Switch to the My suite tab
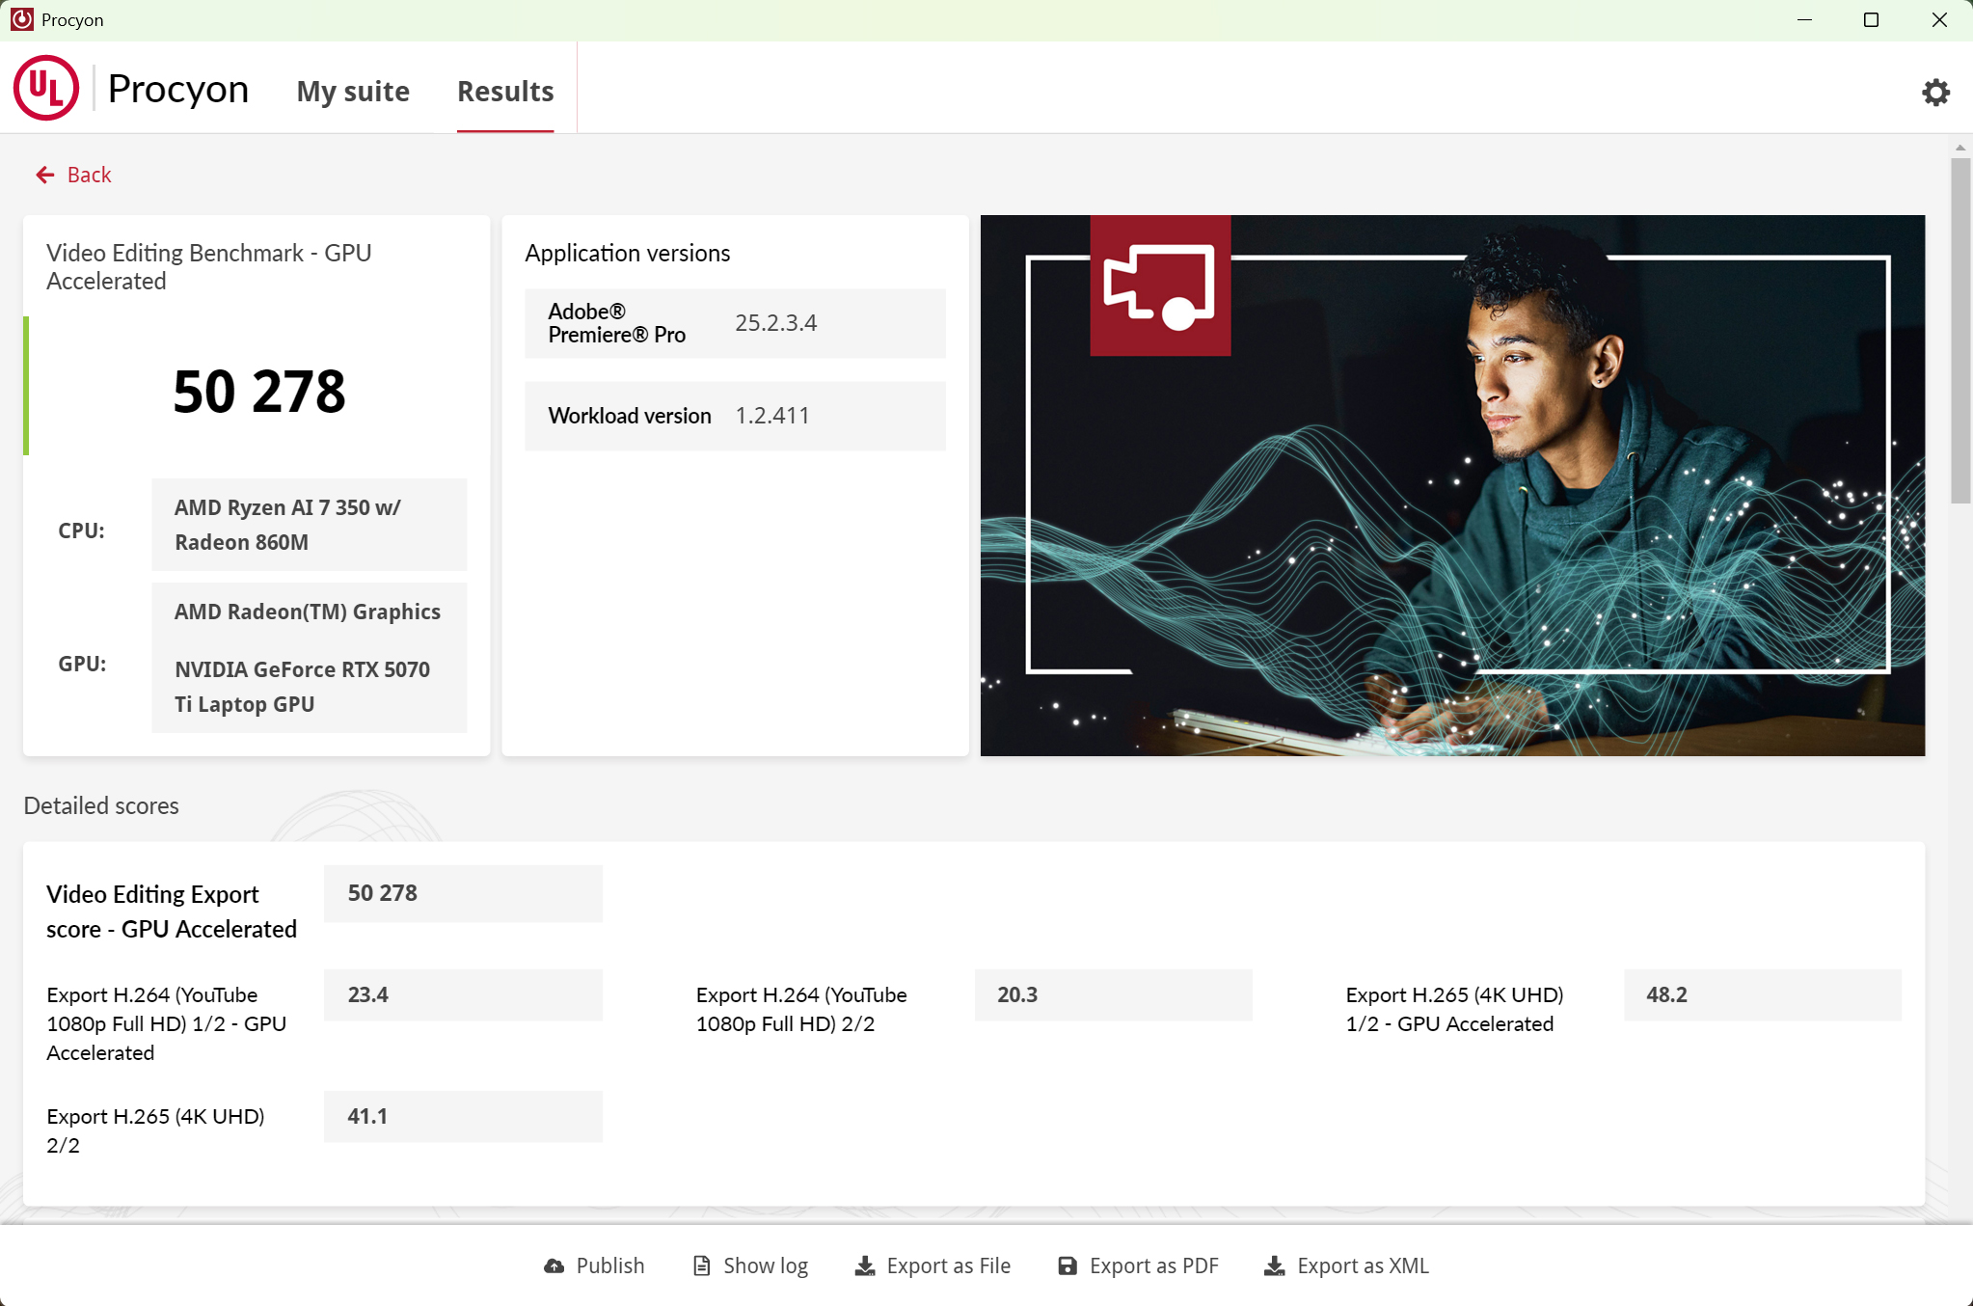1973x1306 pixels. 352,91
